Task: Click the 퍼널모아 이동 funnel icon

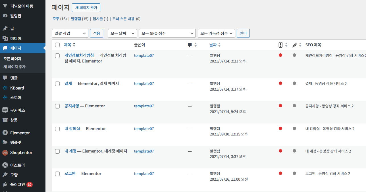Action: click(5, 6)
